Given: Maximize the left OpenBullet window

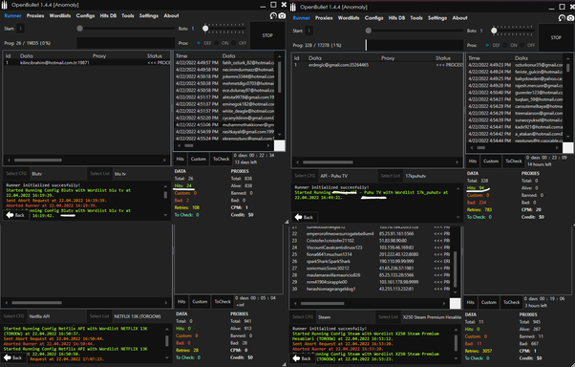Looking at the screenshot, I should [273, 5].
